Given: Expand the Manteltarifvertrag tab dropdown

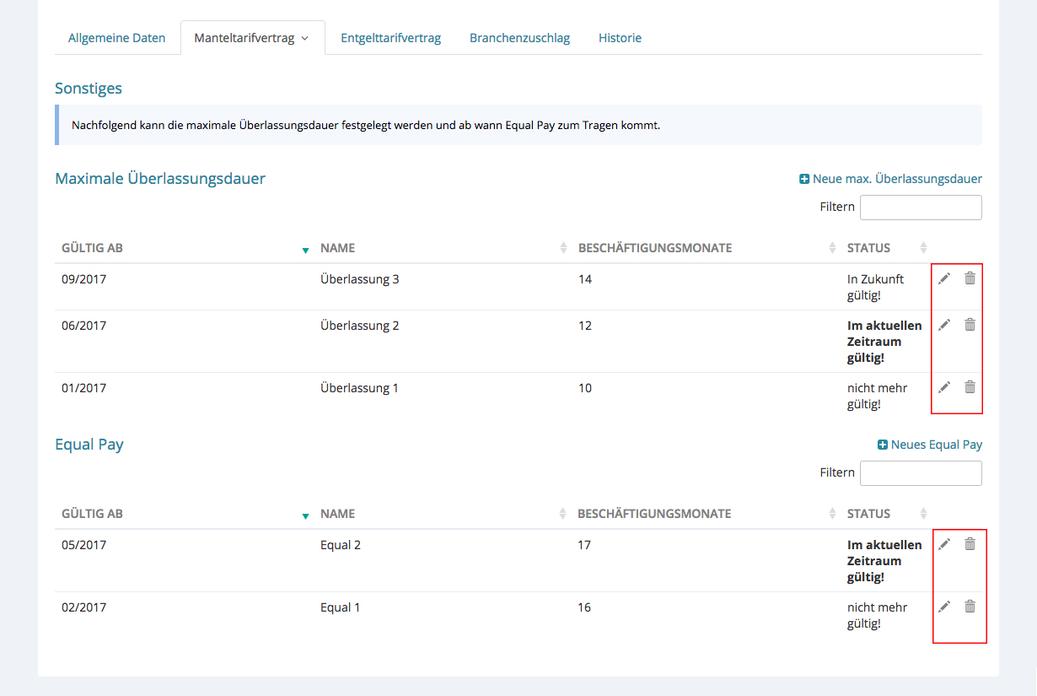Looking at the screenshot, I should pos(252,38).
